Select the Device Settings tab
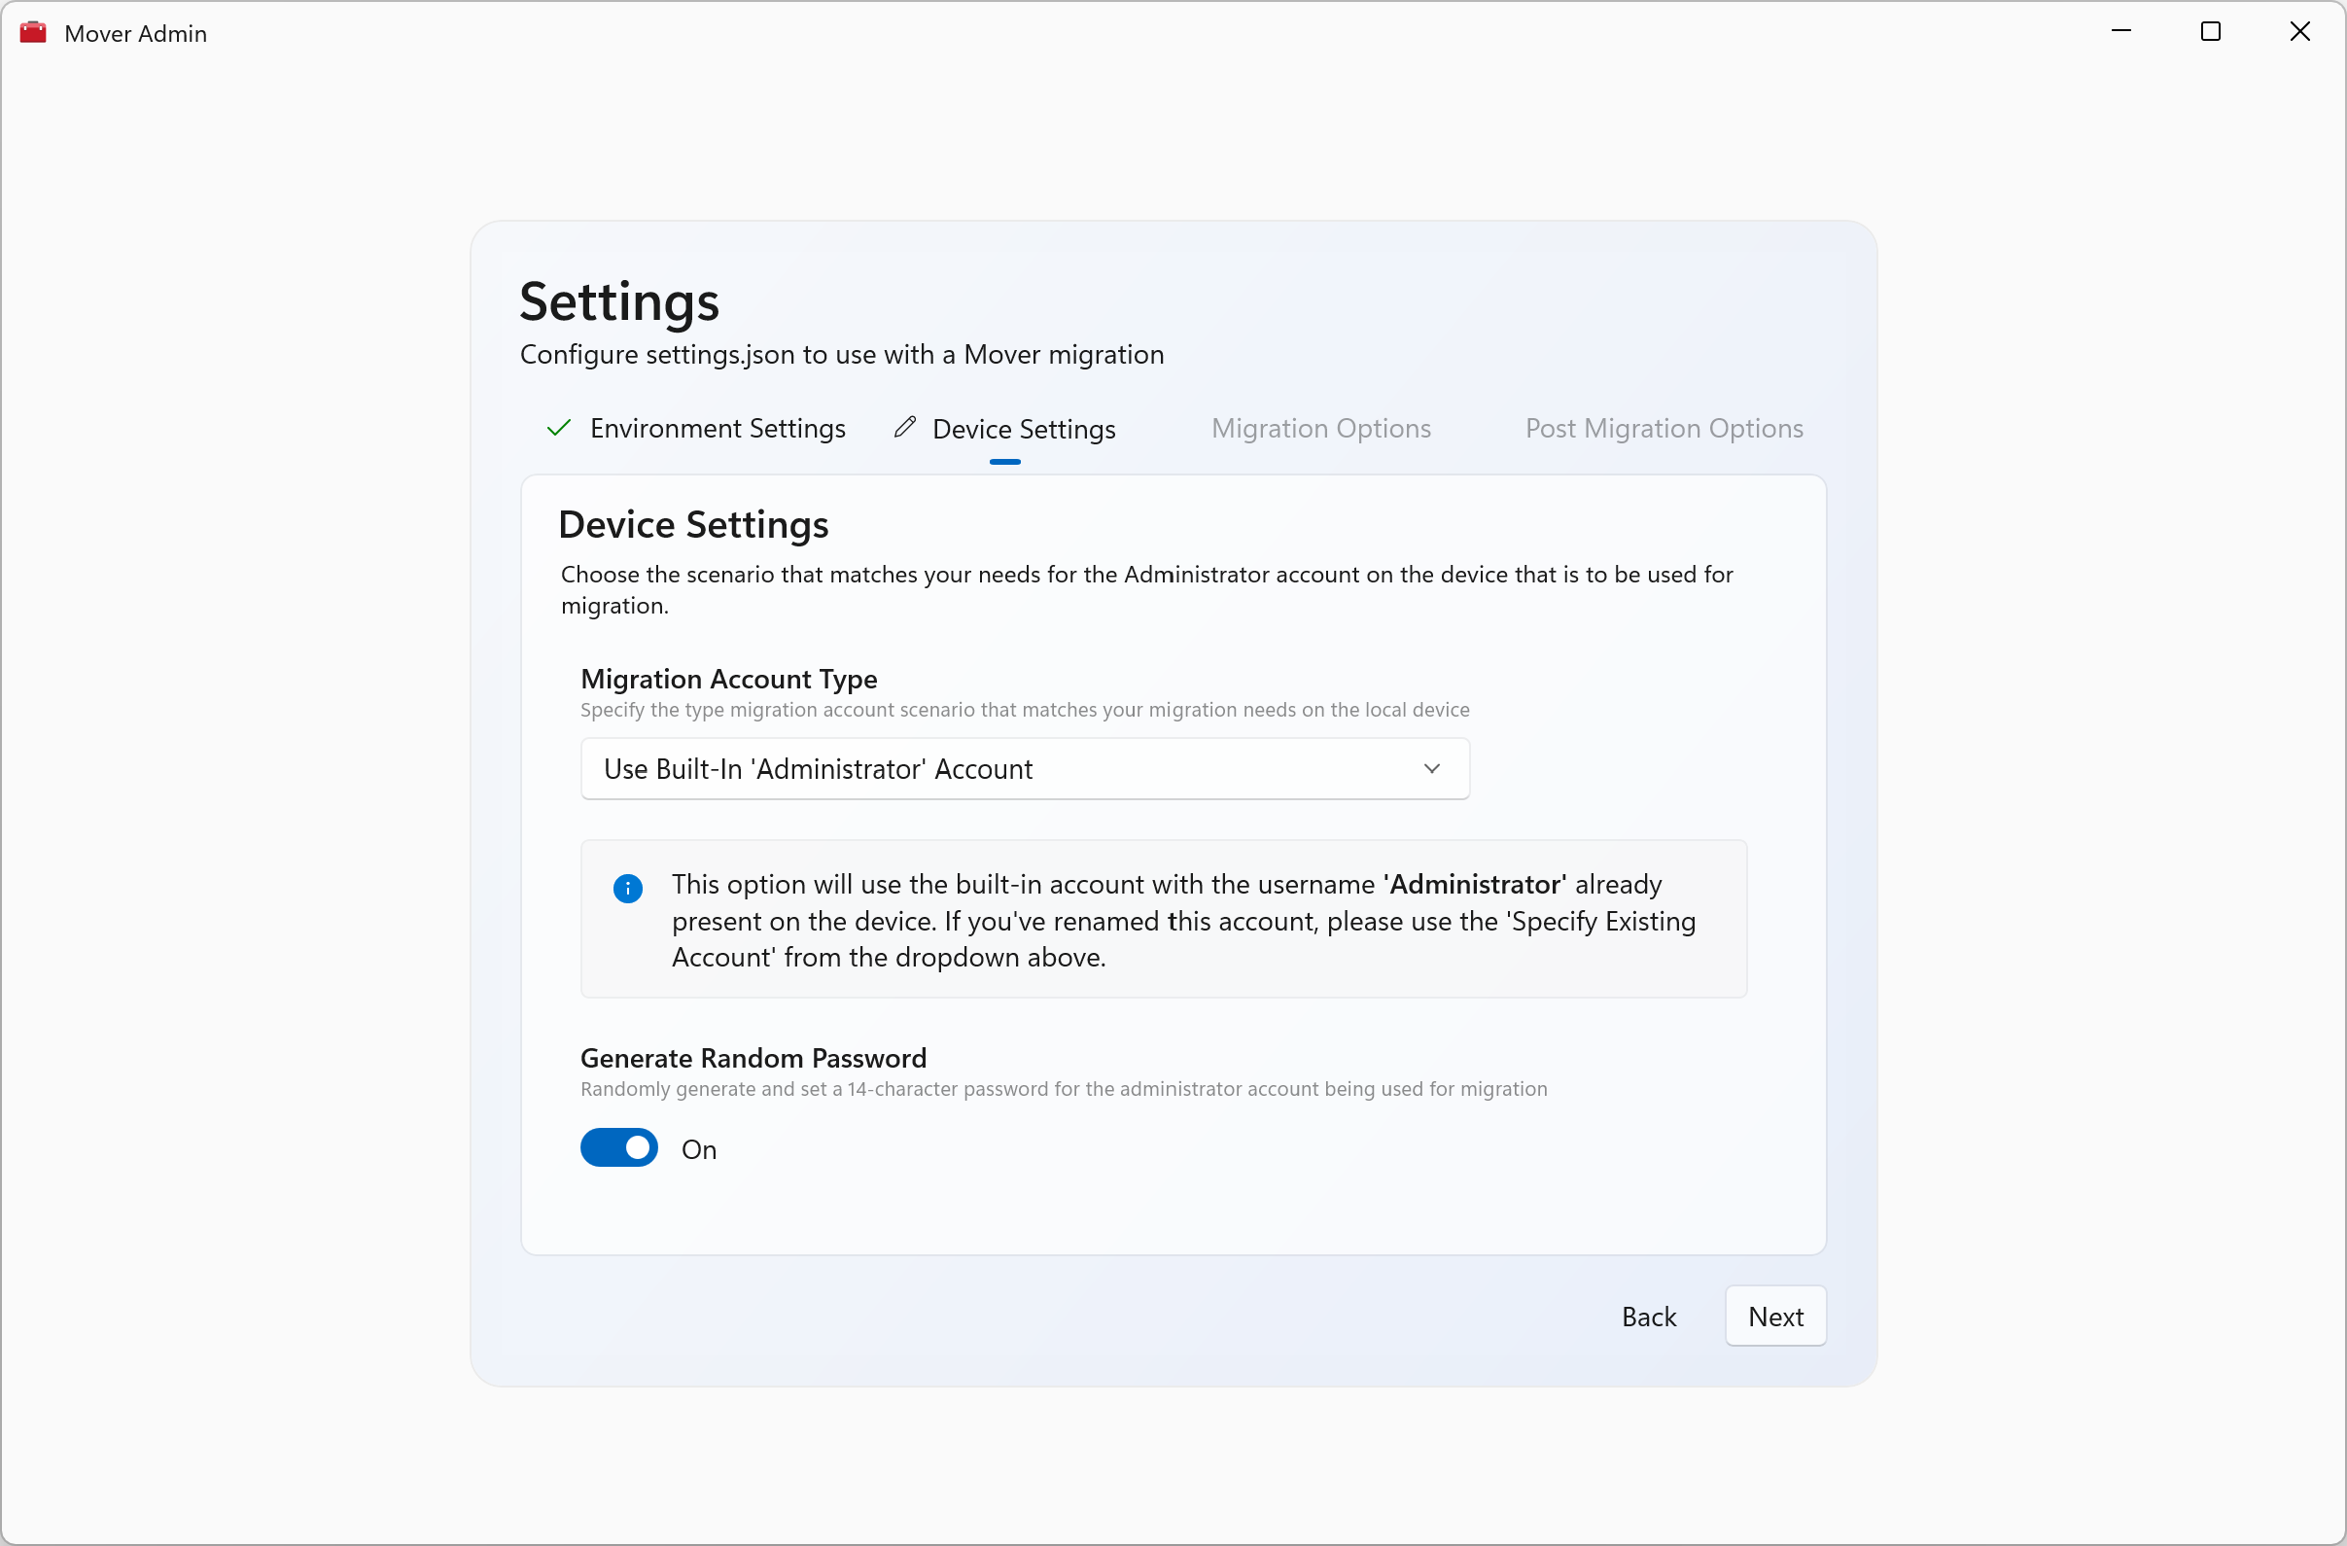 [x=1023, y=429]
